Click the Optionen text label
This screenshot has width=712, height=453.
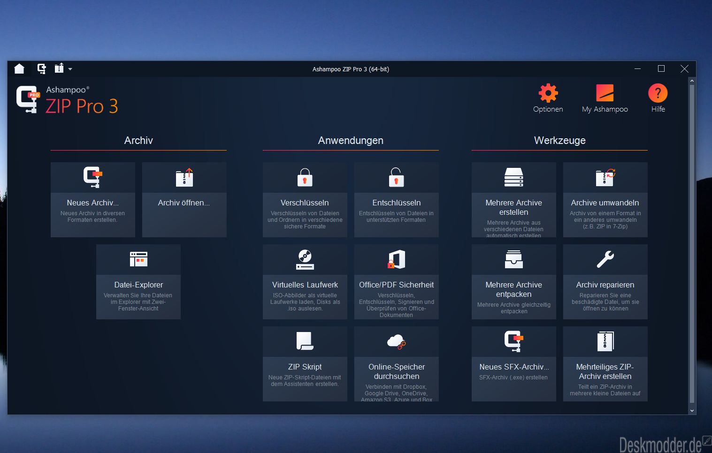pyautogui.click(x=548, y=109)
